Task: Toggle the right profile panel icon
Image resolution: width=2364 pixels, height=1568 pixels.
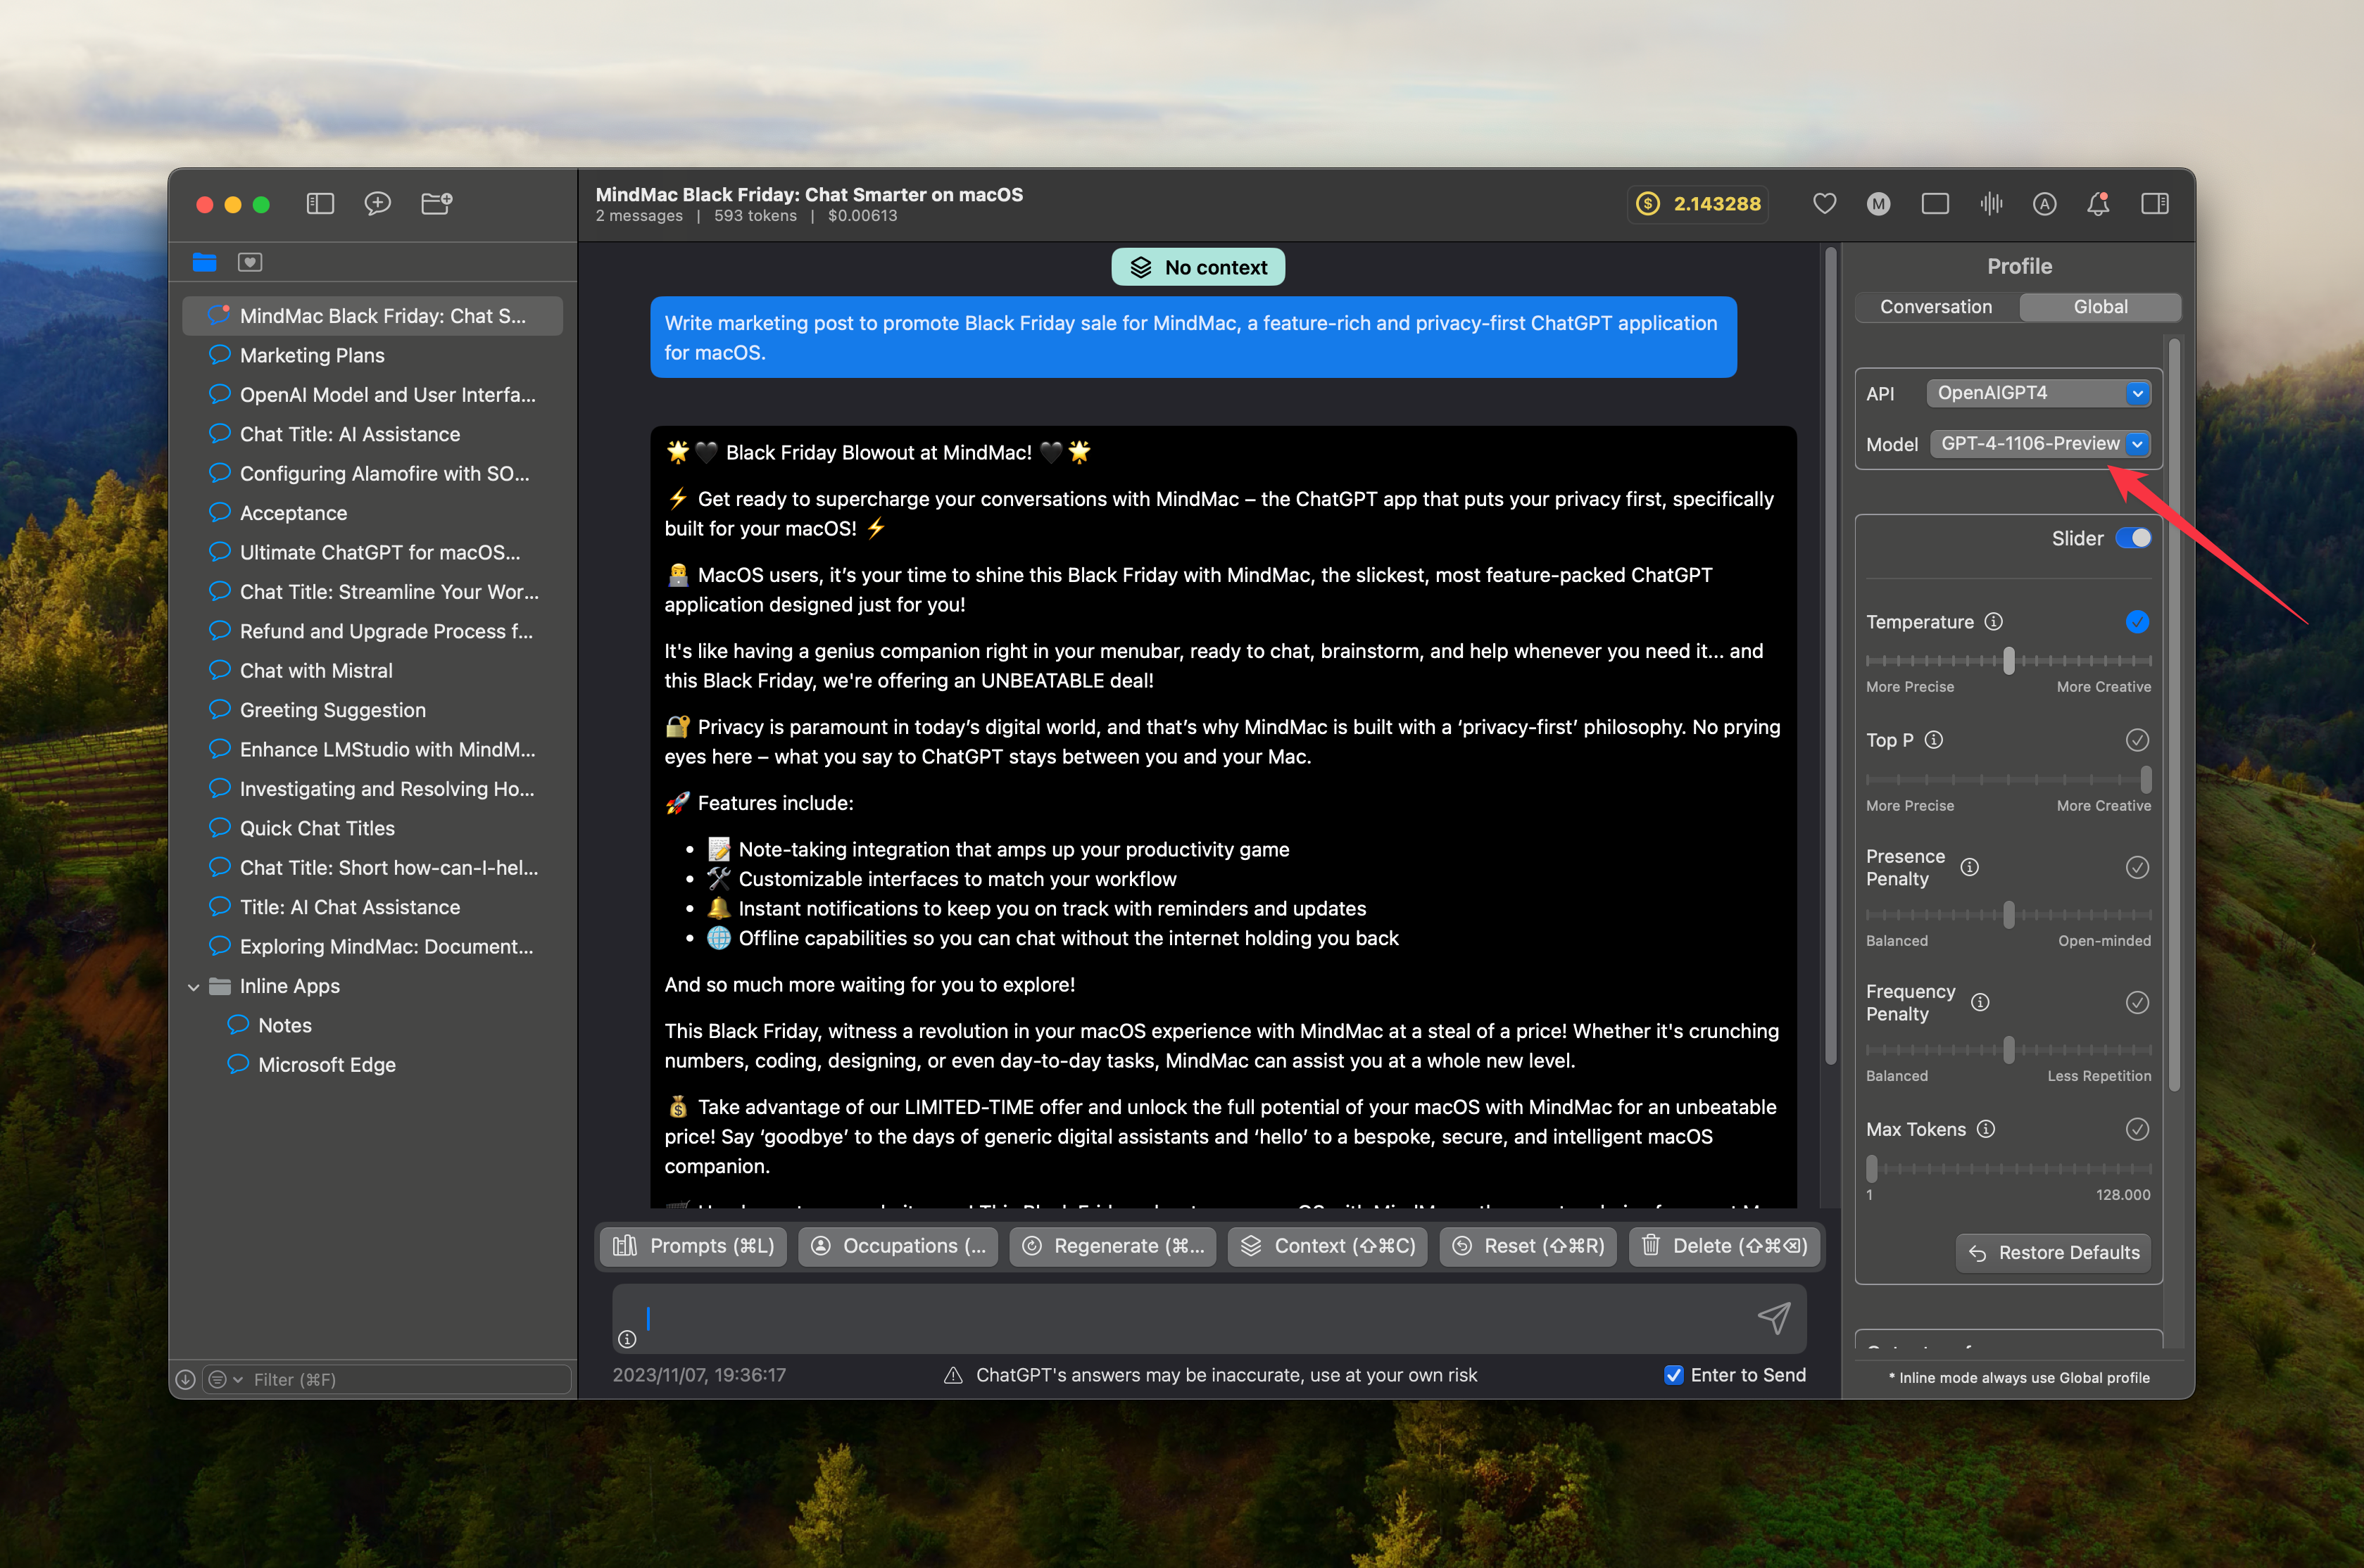Action: pyautogui.click(x=2155, y=204)
